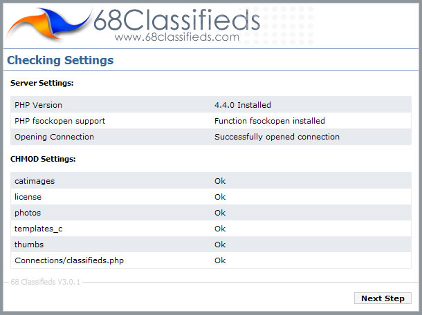This screenshot has height=315, width=422.
Task: Select the CHMOD Settings section label
Action: click(43, 159)
